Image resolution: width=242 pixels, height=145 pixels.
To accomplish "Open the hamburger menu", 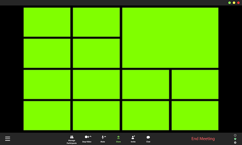I will pos(8,139).
